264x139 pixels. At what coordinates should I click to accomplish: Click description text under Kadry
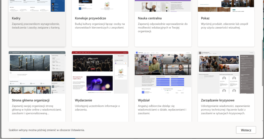pos(36,26)
